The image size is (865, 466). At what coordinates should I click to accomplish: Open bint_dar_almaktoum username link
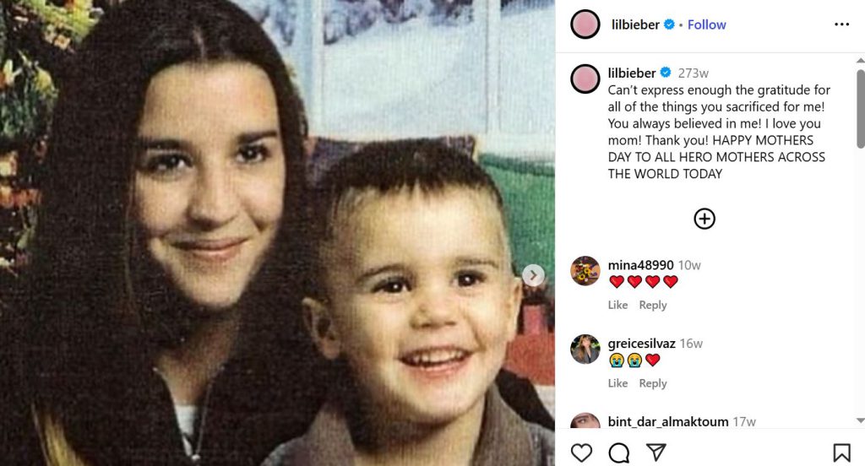click(x=668, y=421)
